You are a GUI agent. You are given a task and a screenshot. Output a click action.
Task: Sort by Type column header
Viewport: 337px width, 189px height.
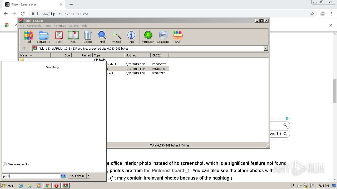[108, 55]
